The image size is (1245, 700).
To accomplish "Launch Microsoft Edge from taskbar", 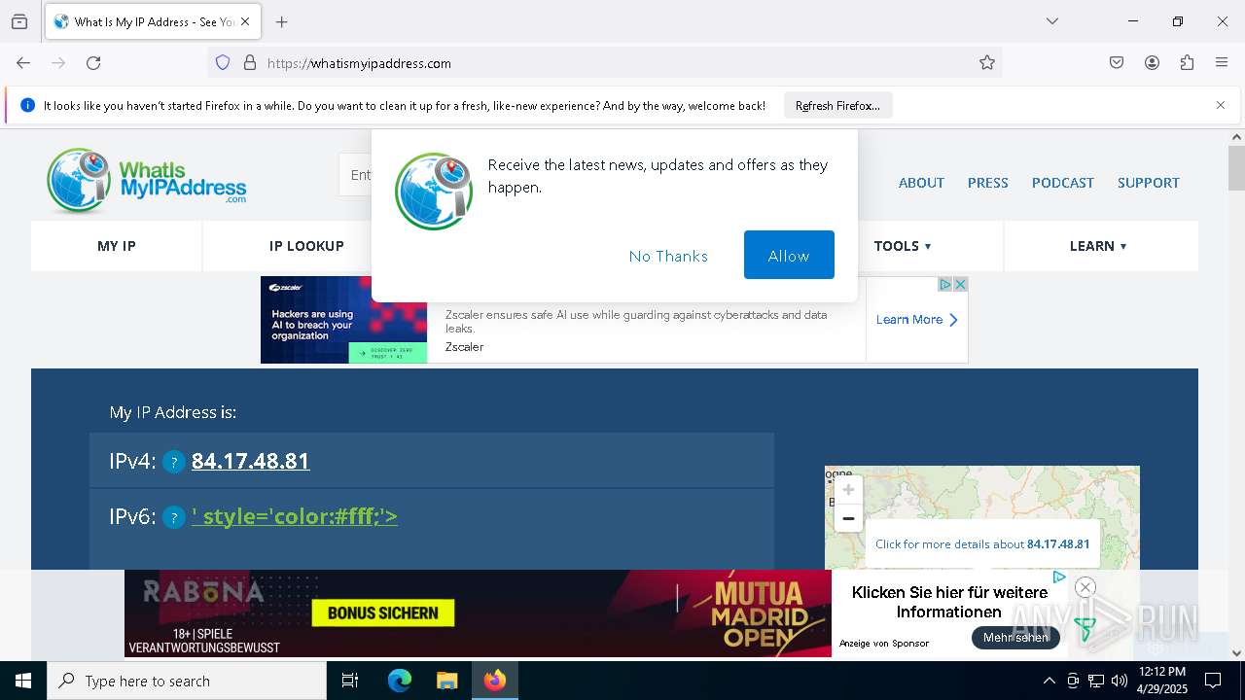I will [x=399, y=681].
